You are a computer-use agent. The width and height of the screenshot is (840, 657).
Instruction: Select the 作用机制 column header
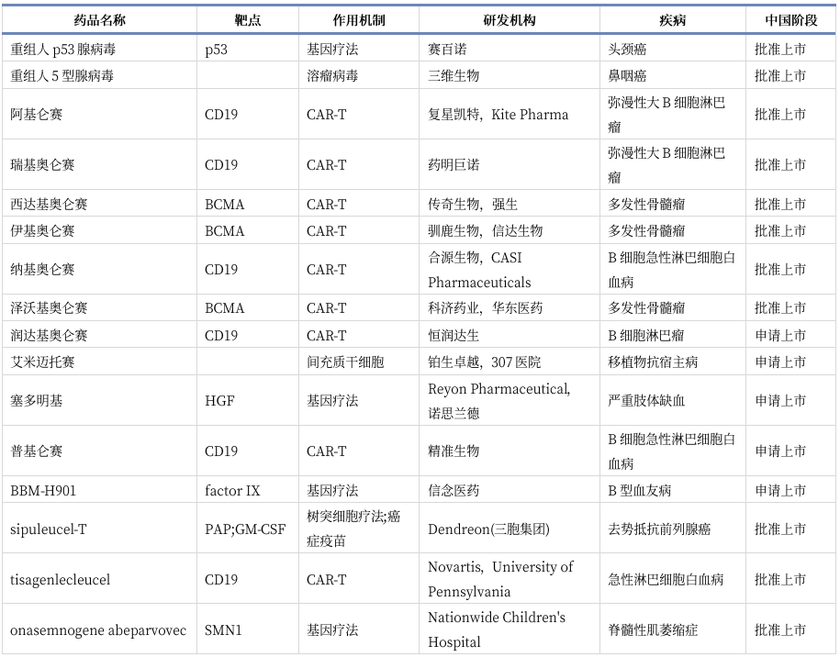pos(358,20)
